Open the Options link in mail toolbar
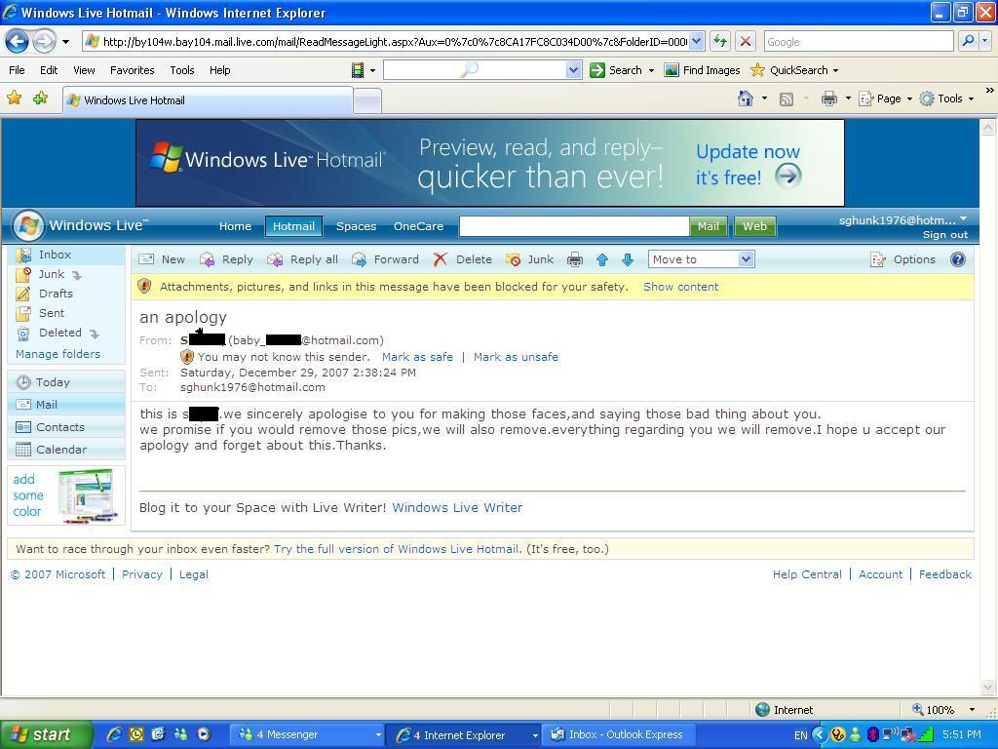998x749 pixels. click(x=903, y=259)
